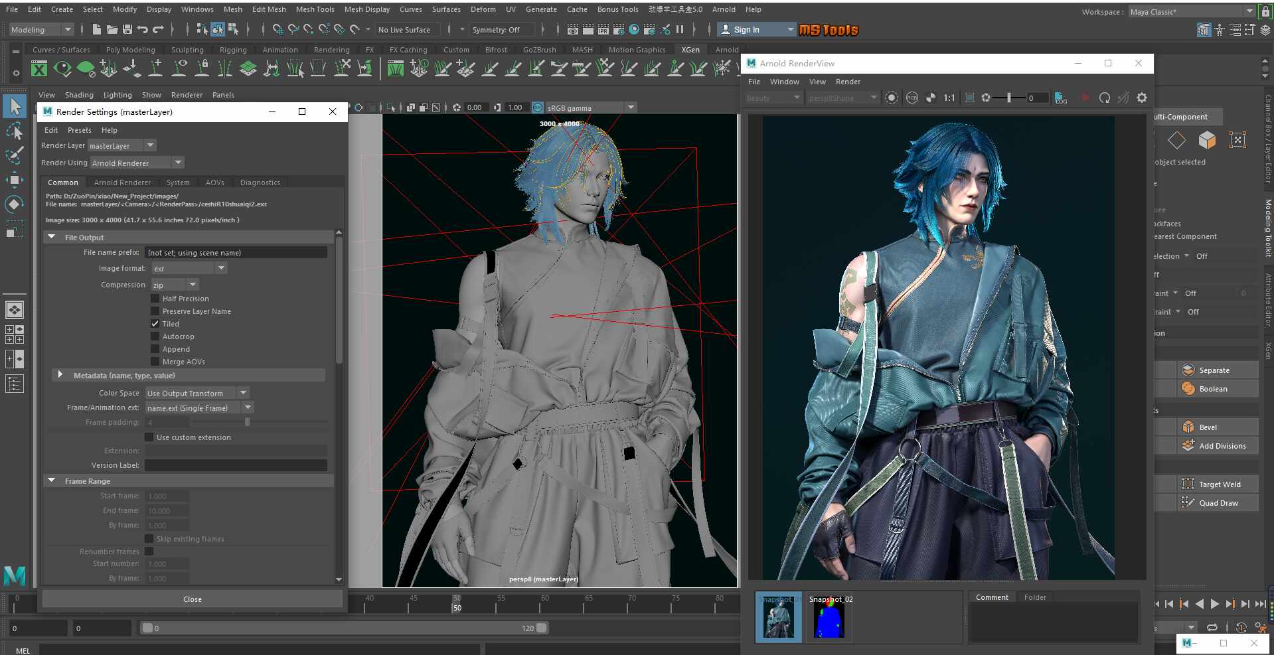
Task: Click the Open Scene folder icon
Action: [112, 29]
